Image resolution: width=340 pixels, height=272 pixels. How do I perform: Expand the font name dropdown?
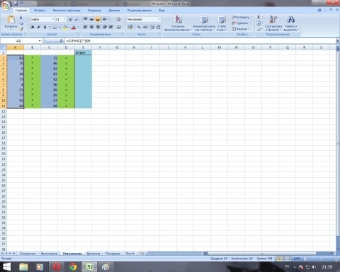[x=53, y=19]
